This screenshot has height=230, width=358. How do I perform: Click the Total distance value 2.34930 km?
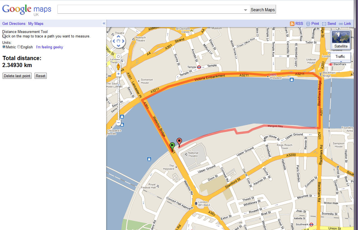tap(17, 65)
